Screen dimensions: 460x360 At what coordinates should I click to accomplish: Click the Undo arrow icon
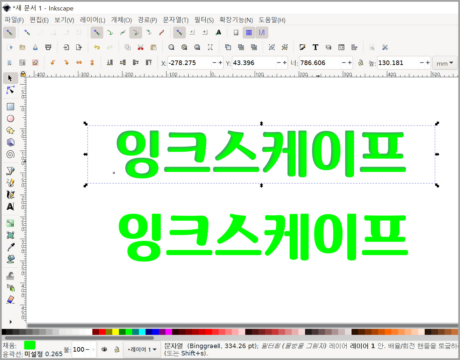coord(97,47)
